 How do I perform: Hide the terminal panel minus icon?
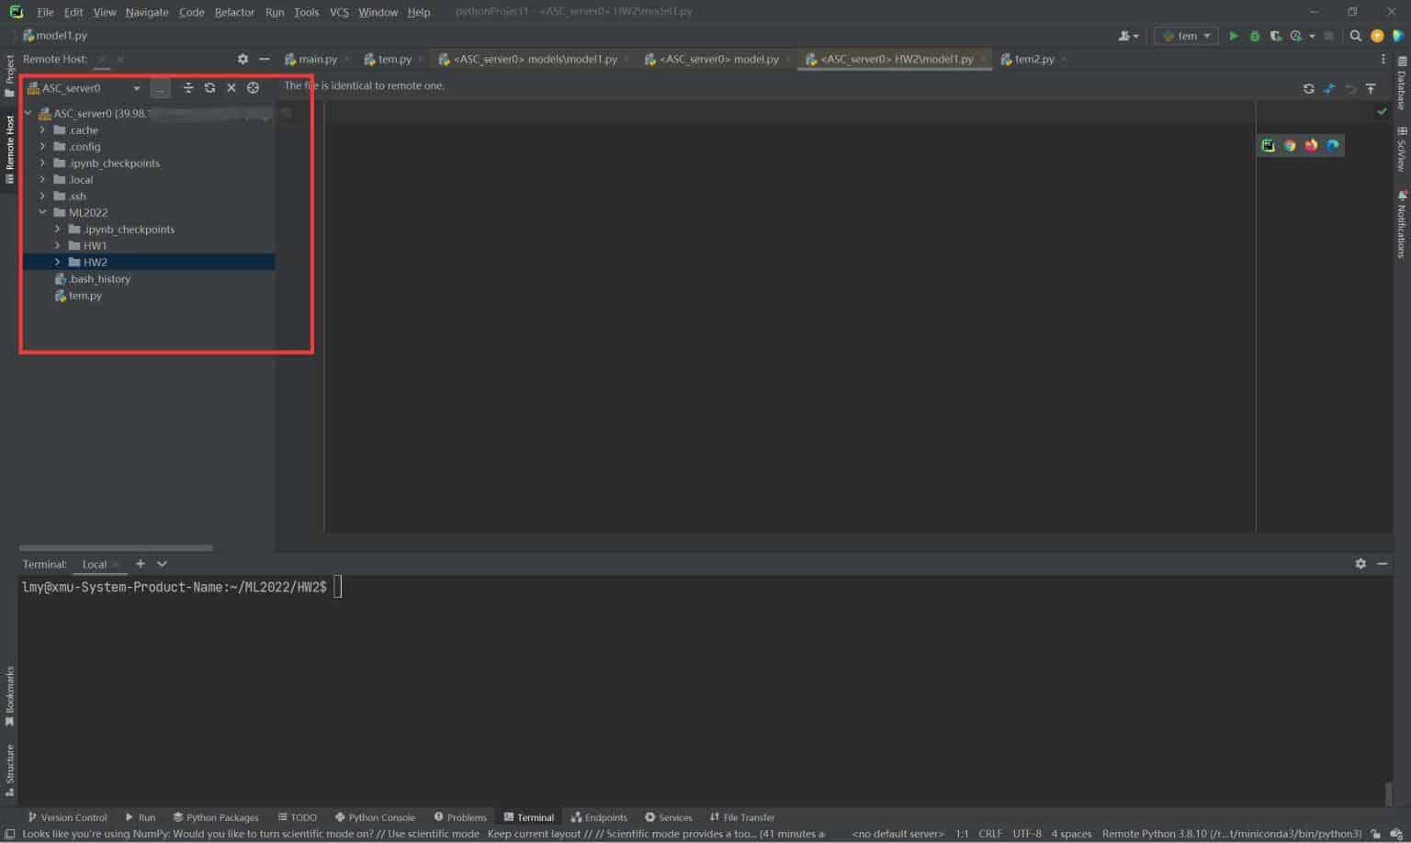point(1382,564)
